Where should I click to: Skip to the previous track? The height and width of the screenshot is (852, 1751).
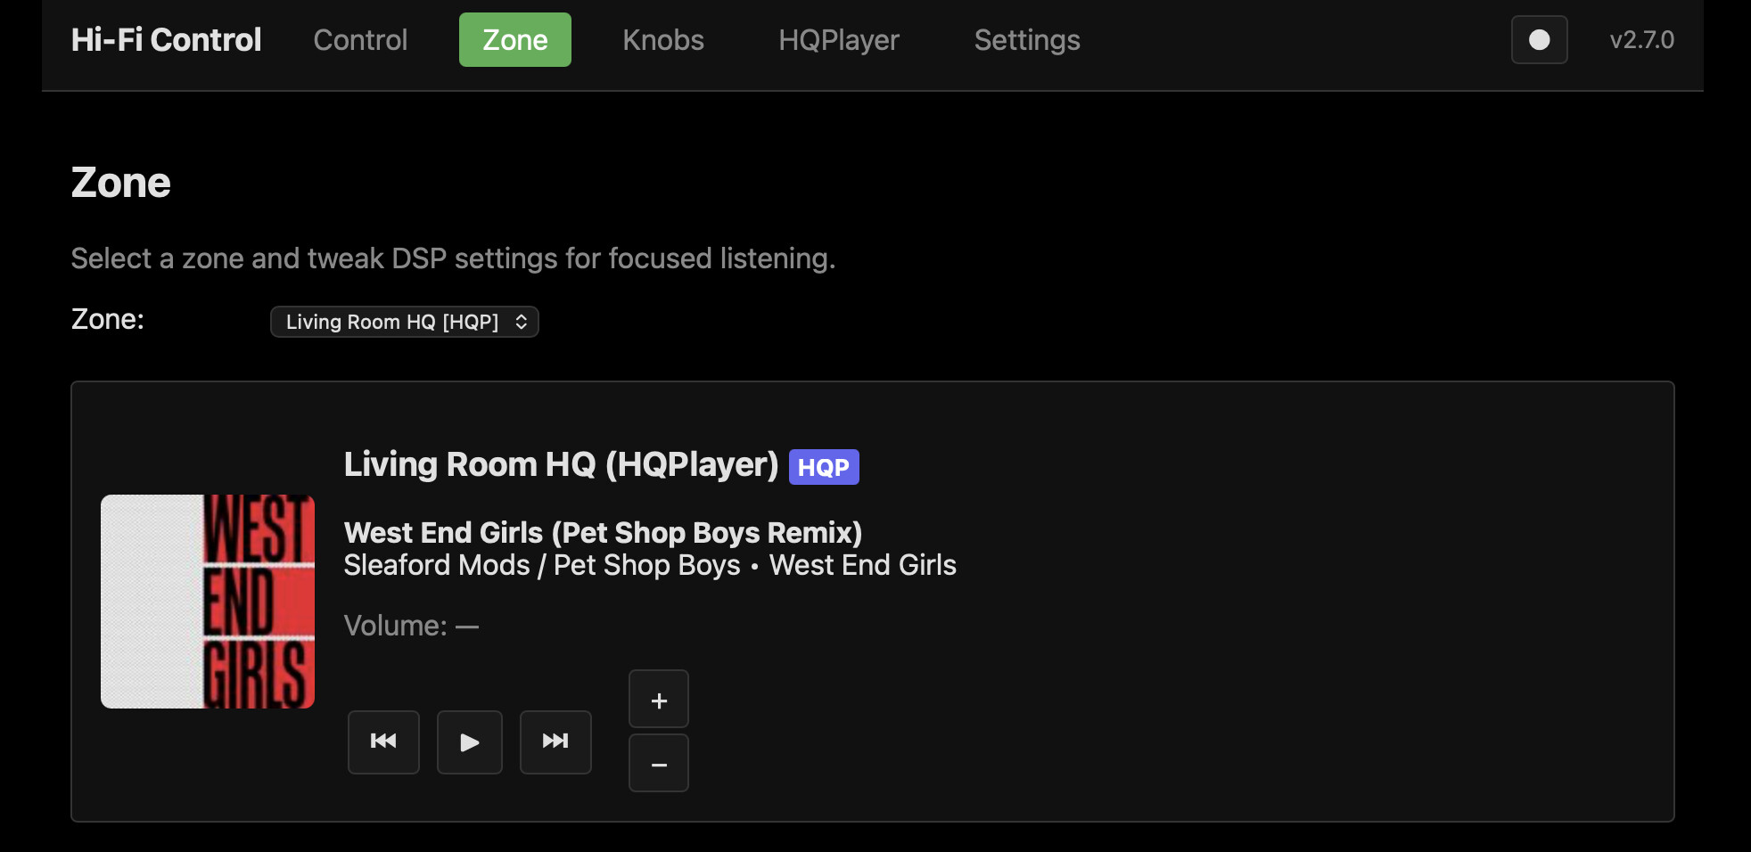pyautogui.click(x=383, y=741)
